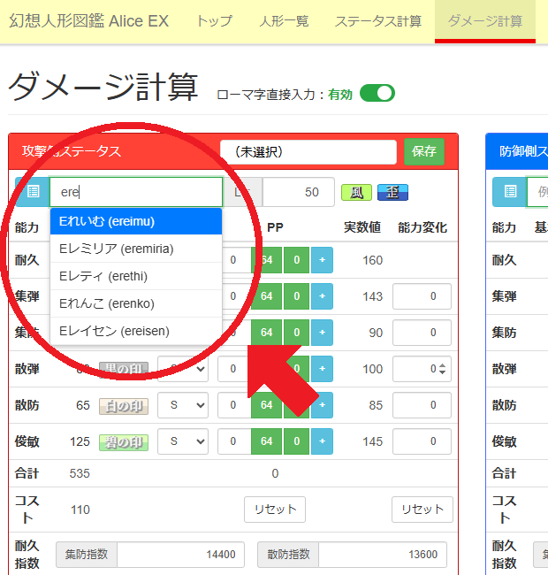Focus the level field showing 50
This screenshot has height=575, width=548.
pos(298,192)
